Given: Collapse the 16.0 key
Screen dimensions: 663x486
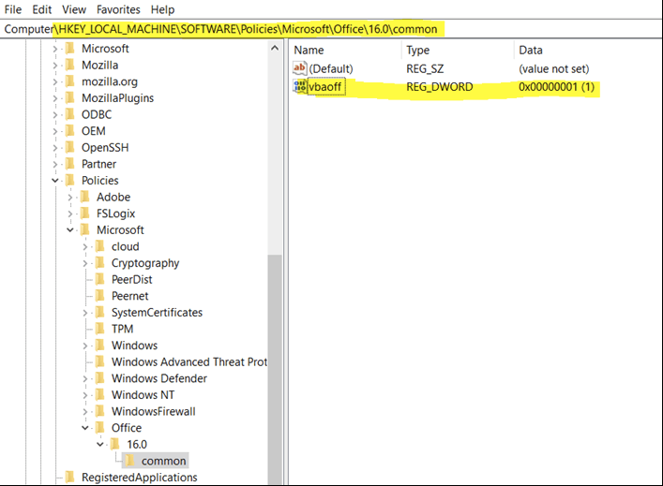Looking at the screenshot, I should (100, 444).
